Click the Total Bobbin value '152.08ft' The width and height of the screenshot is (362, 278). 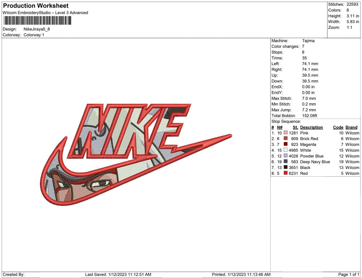pyautogui.click(x=310, y=116)
